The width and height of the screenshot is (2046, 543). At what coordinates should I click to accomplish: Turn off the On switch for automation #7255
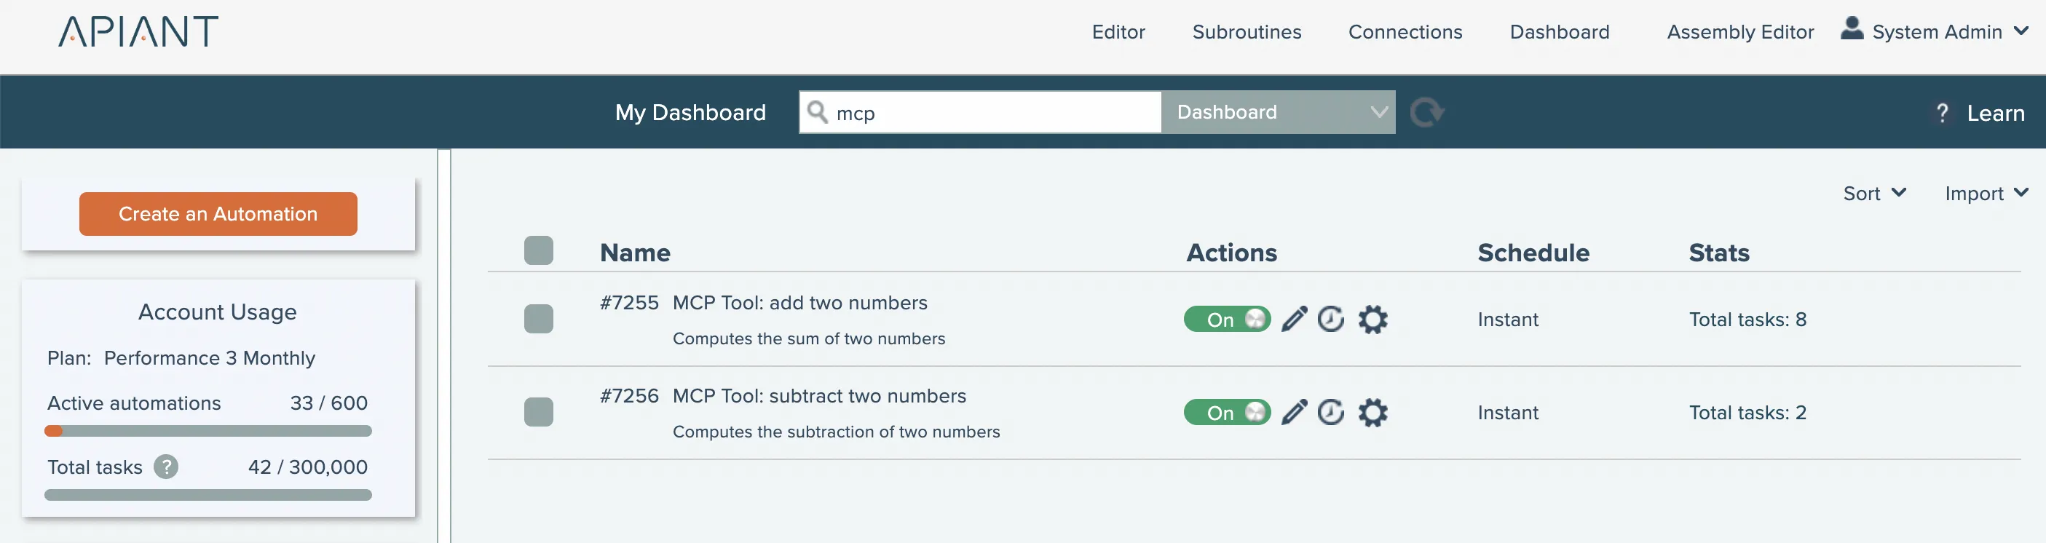(1227, 319)
